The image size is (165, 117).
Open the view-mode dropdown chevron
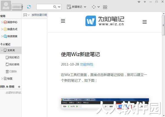coord(29,15)
